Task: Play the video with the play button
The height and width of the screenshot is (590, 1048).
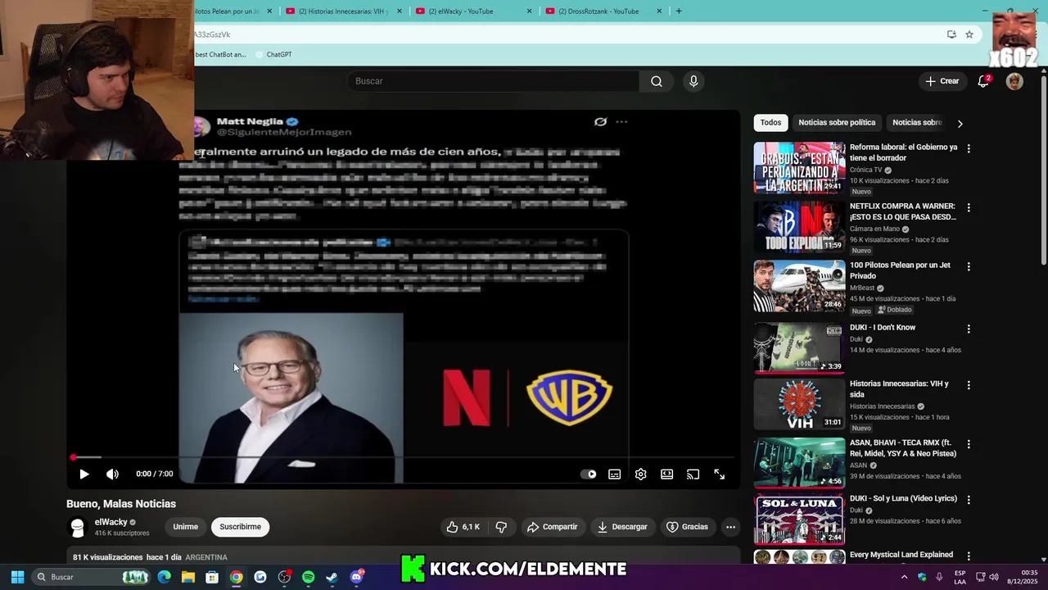Action: (84, 474)
